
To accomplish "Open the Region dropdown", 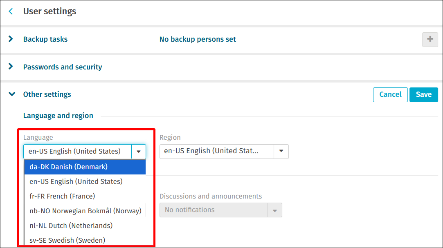I will (x=281, y=152).
